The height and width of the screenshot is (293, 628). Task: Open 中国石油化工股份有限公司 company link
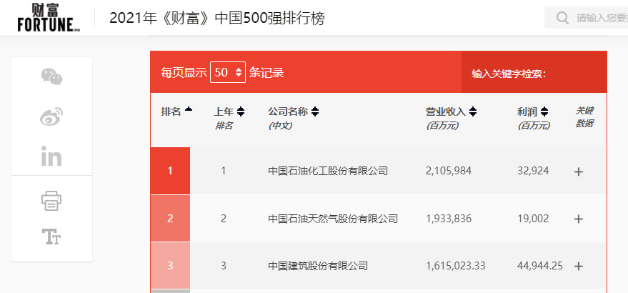[327, 172]
